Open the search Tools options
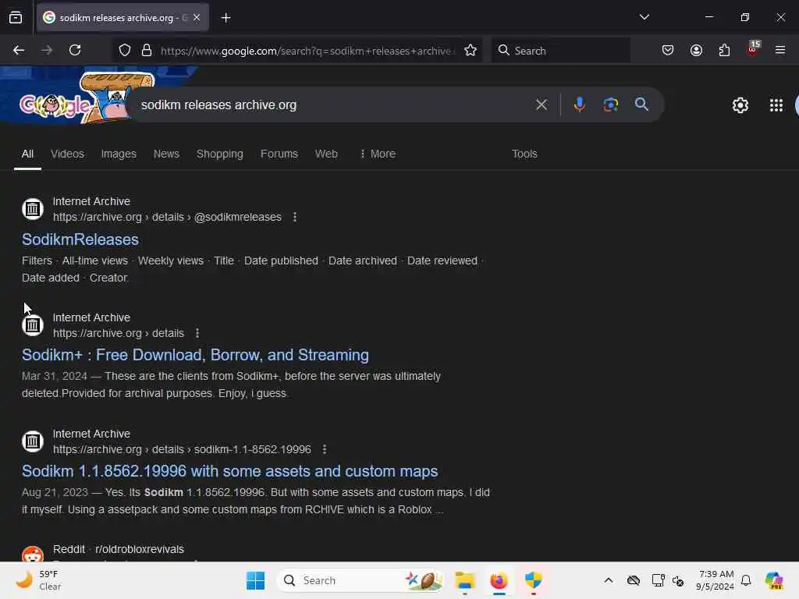 coord(524,154)
